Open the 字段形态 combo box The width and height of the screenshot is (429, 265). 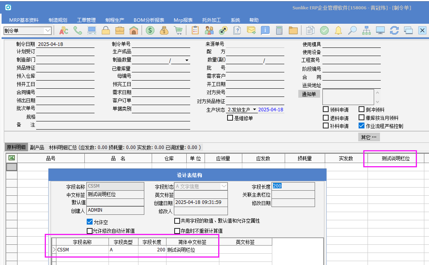[224, 186]
